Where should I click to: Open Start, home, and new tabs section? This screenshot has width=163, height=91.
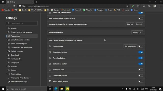click(22, 40)
